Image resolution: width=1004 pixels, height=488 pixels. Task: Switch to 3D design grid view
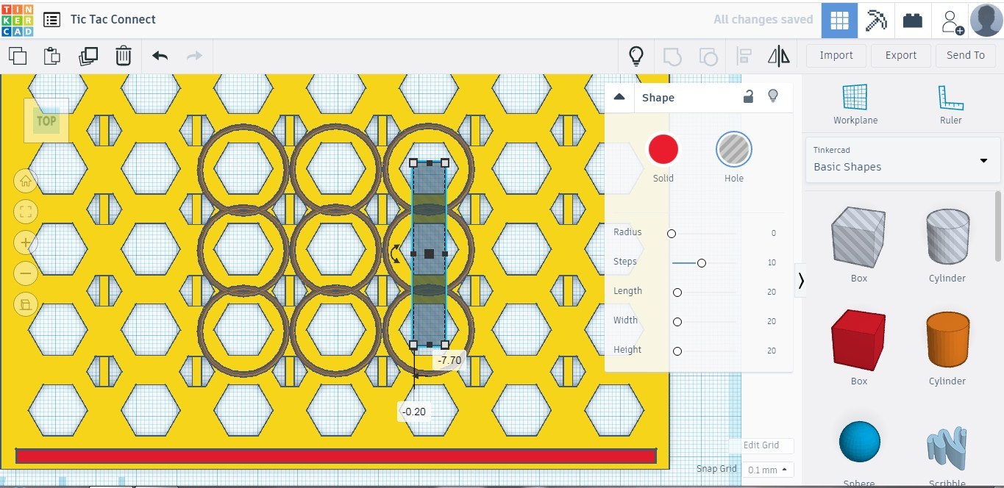pyautogui.click(x=839, y=20)
